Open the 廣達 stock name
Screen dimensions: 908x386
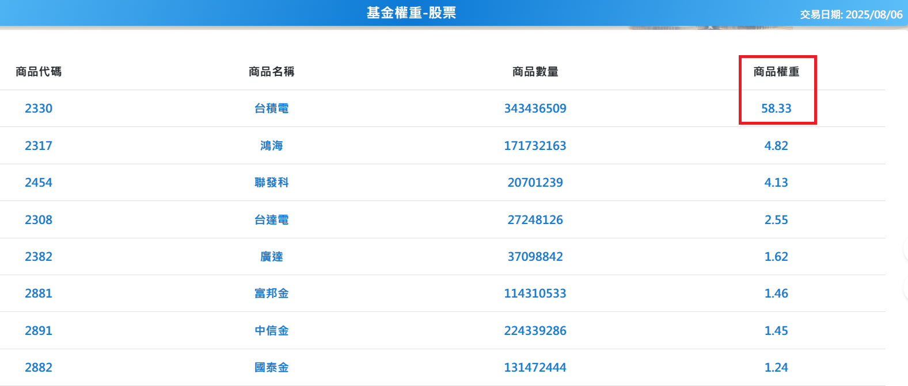coord(272,257)
